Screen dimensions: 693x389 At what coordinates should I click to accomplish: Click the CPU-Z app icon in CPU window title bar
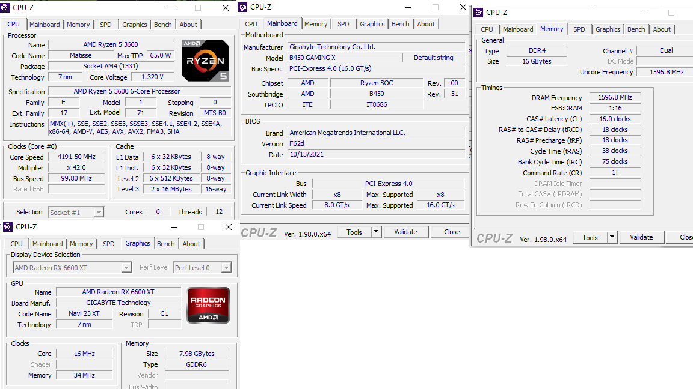(x=5, y=7)
